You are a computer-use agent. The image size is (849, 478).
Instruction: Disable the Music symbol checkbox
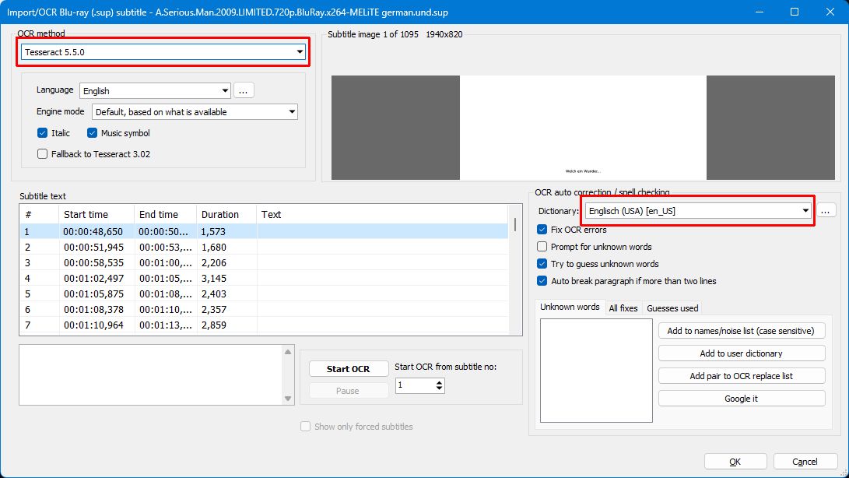[93, 133]
